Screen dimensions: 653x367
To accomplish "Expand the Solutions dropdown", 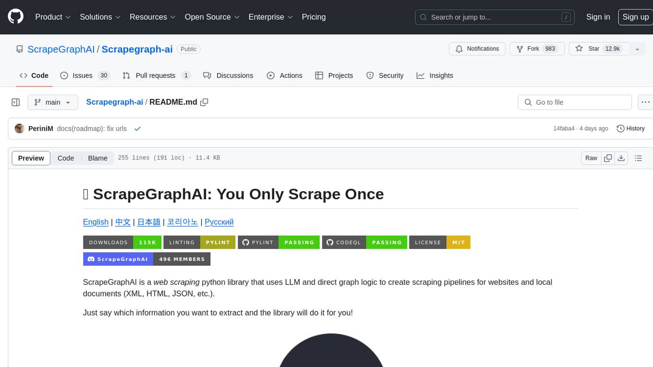I will [100, 17].
